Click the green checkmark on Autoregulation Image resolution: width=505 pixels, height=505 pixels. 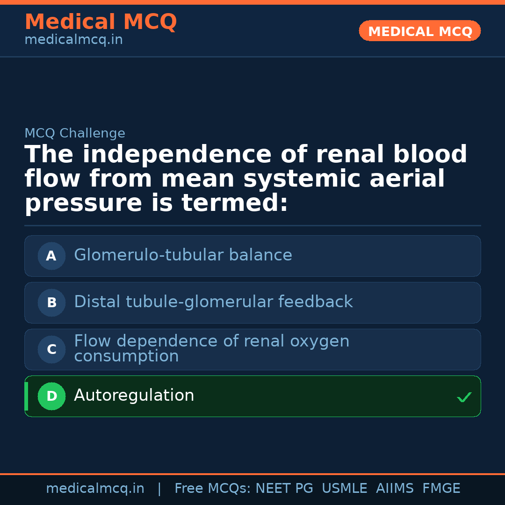point(464,397)
